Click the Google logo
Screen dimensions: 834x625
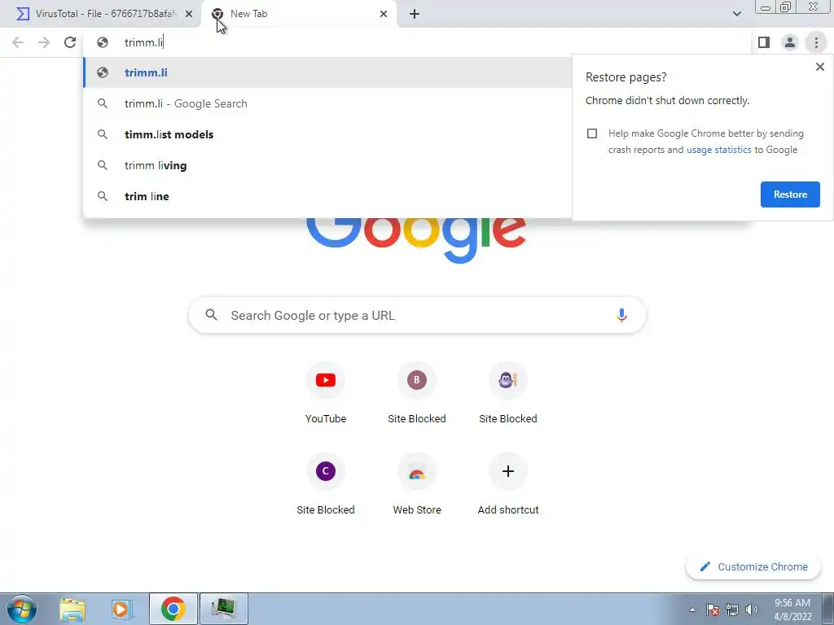(416, 240)
